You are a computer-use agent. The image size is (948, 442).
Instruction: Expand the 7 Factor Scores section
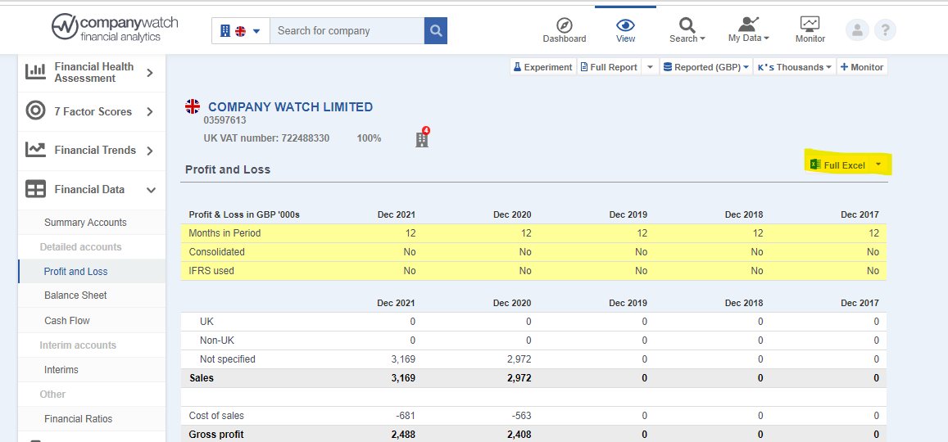coord(151,111)
